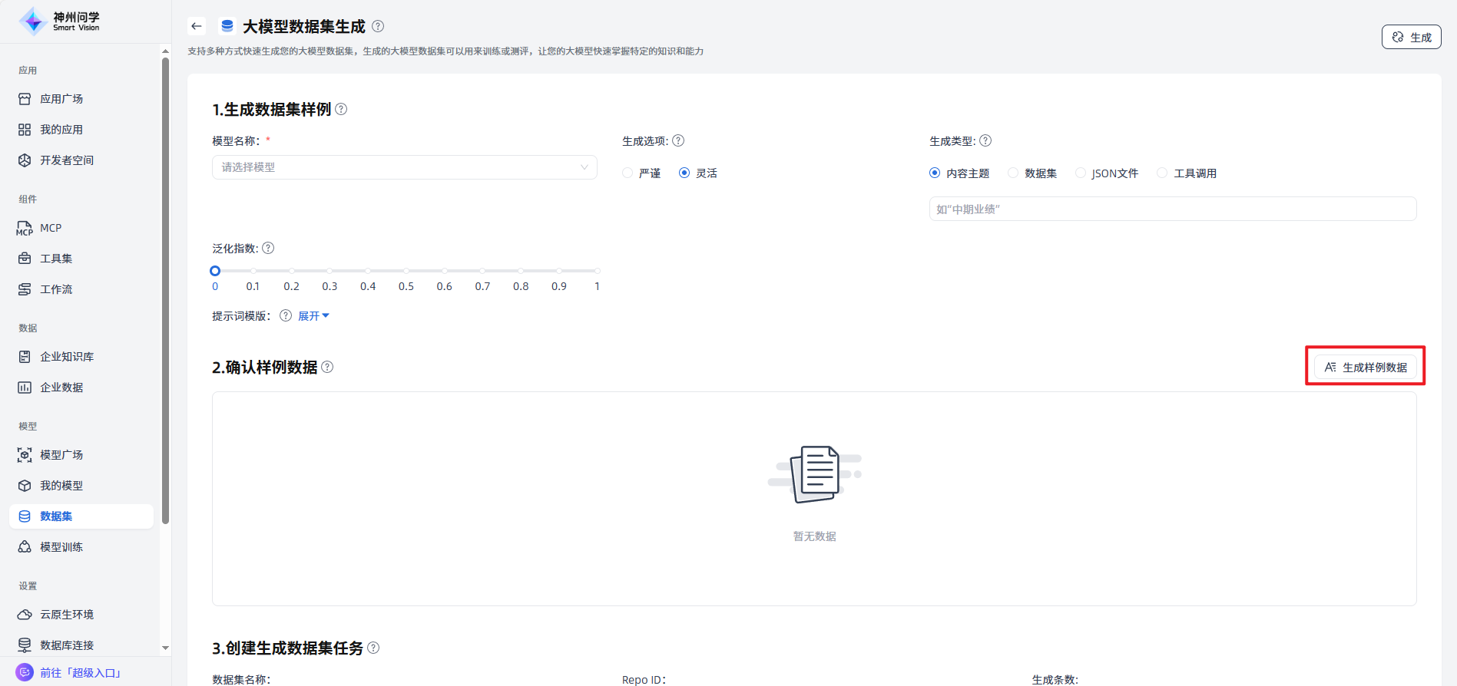Select the 数据集 generation type radio
This screenshot has width=1457, height=686.
[x=1013, y=173]
